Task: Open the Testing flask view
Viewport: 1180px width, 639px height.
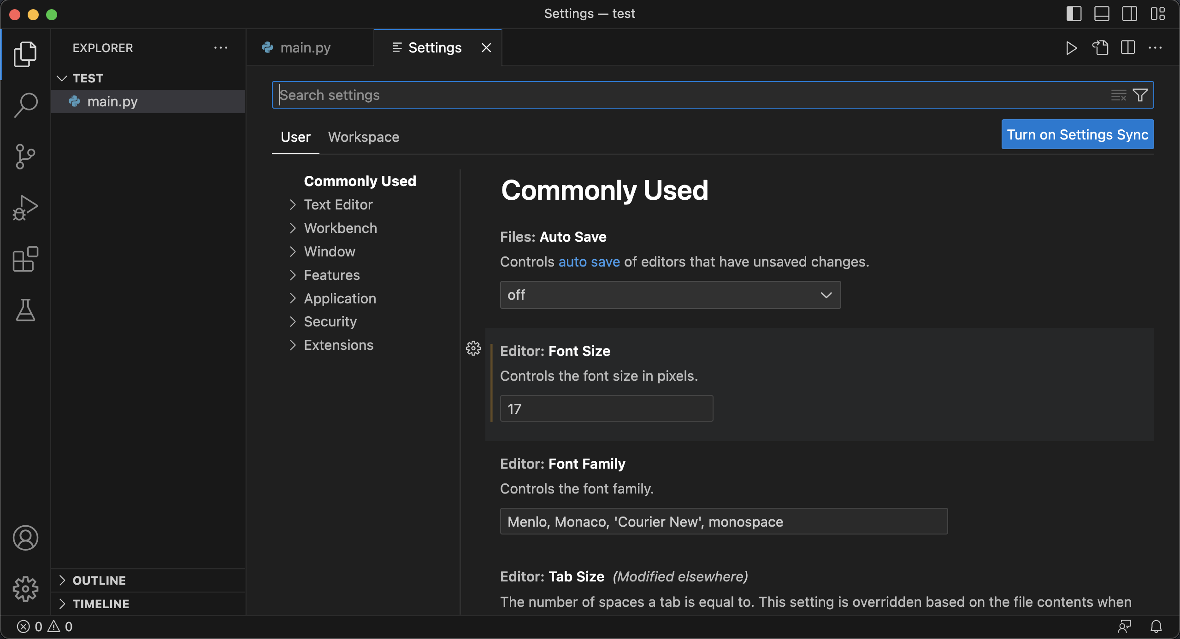Action: pos(25,310)
